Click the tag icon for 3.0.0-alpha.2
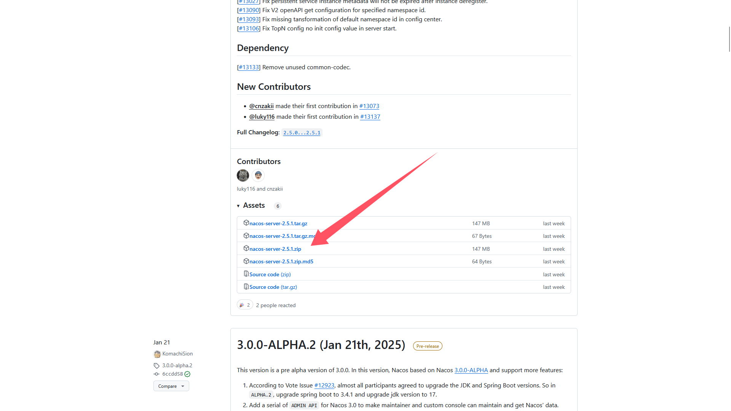 coord(156,365)
